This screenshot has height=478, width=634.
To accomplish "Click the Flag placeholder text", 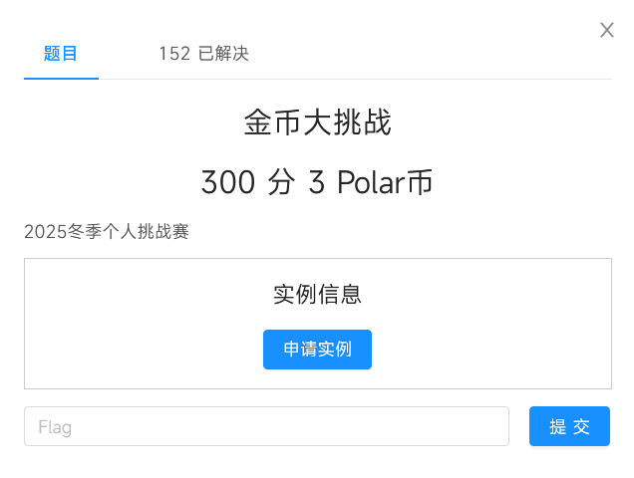I will 55,427.
